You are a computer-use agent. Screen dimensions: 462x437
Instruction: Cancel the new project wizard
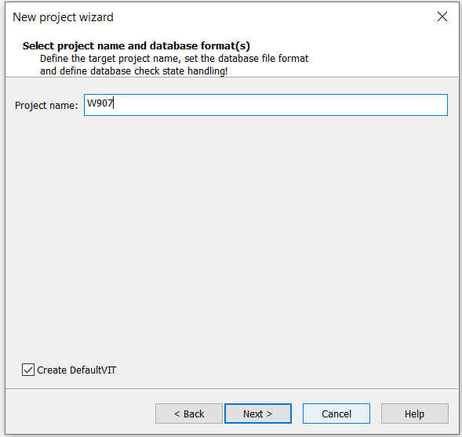336,414
